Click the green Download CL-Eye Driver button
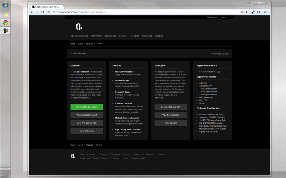This screenshot has width=286, height=178. pyautogui.click(x=87, y=107)
